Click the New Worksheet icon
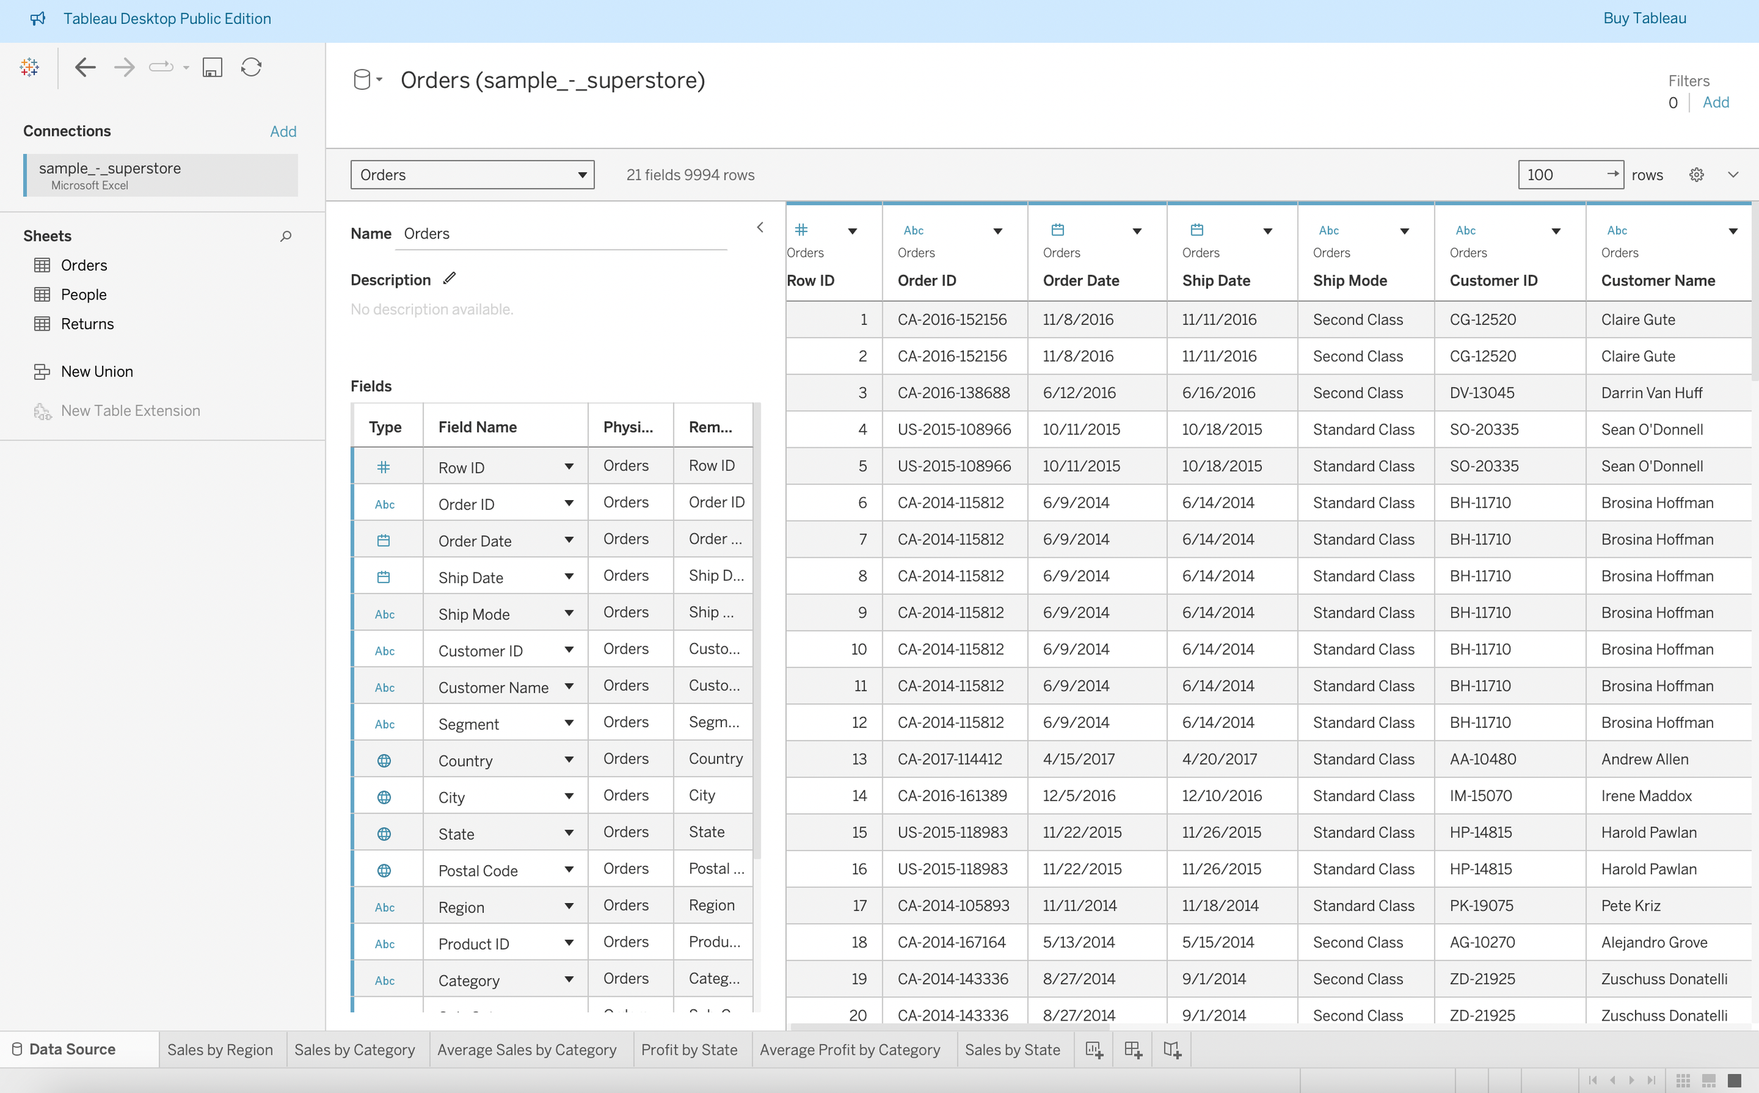The width and height of the screenshot is (1759, 1093). (1094, 1049)
